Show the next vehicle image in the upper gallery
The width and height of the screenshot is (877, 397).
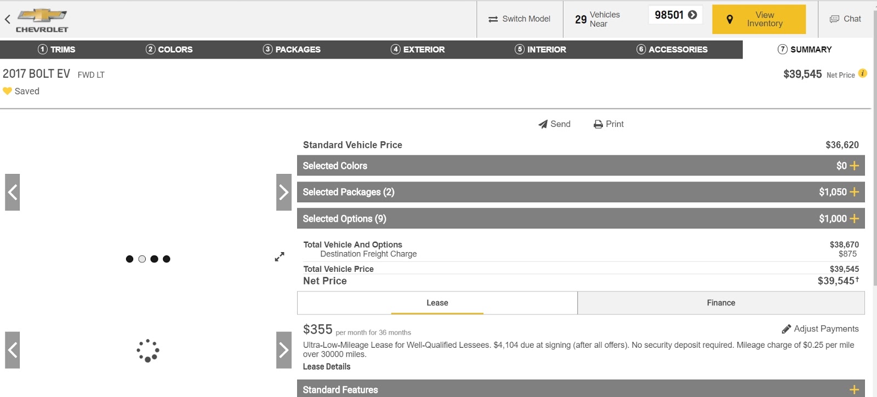tap(283, 192)
